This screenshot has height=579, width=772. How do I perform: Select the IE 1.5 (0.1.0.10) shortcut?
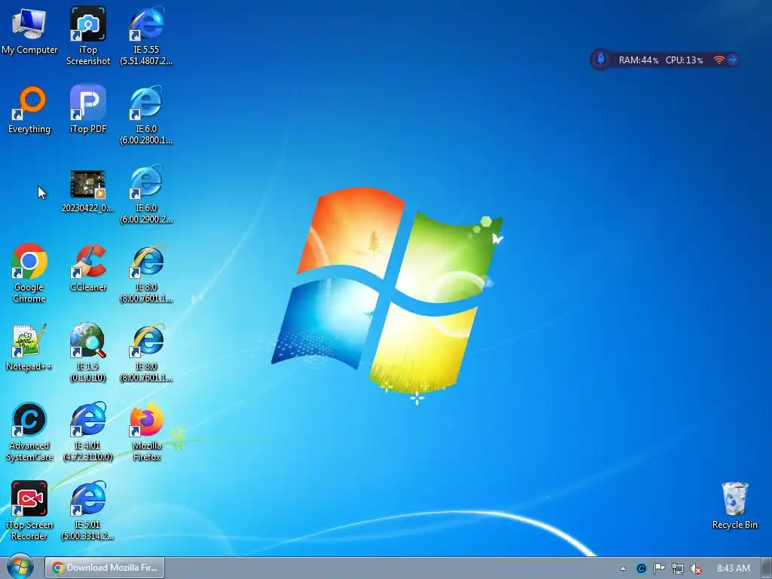[87, 353]
